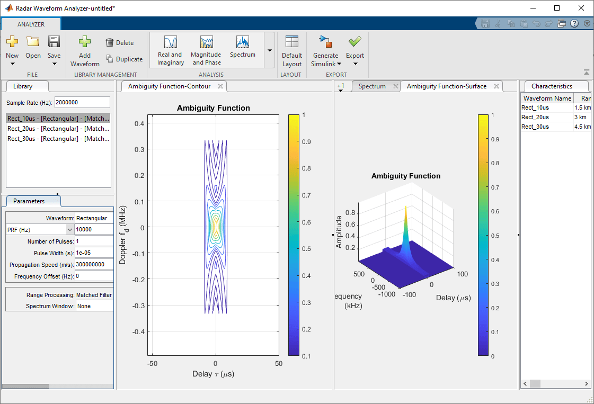Viewport: 594px width, 404px height.
Task: Select Rect_20us waveform in the Library list
Action: pyautogui.click(x=58, y=128)
